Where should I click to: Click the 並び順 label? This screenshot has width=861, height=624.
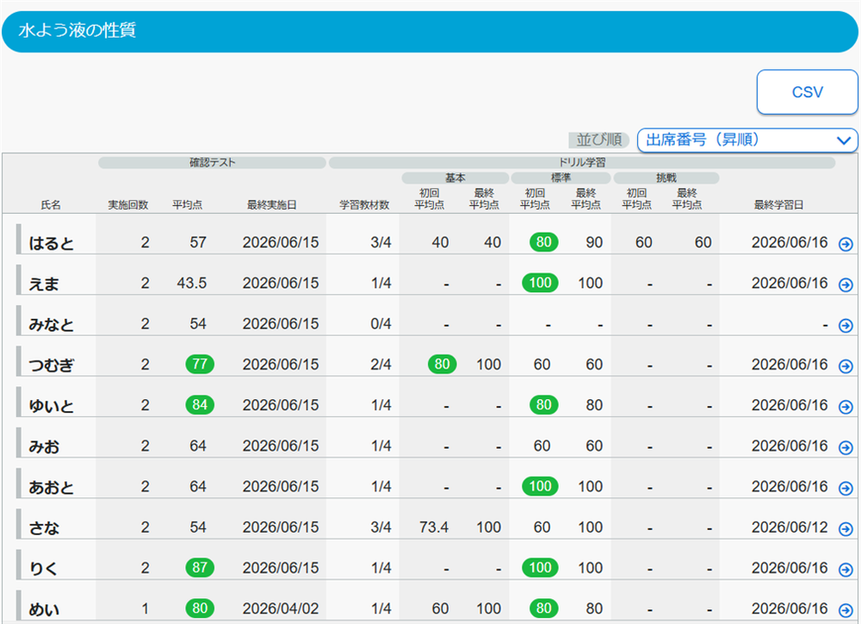tap(598, 140)
